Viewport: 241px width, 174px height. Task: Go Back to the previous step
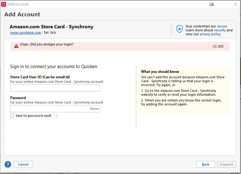coord(205,164)
